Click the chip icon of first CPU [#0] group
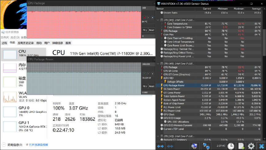The height and width of the screenshot is (150, 266). [x=162, y=20]
